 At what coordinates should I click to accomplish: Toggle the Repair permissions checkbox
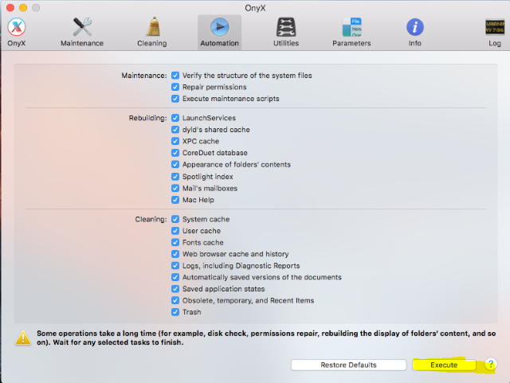[x=175, y=87]
